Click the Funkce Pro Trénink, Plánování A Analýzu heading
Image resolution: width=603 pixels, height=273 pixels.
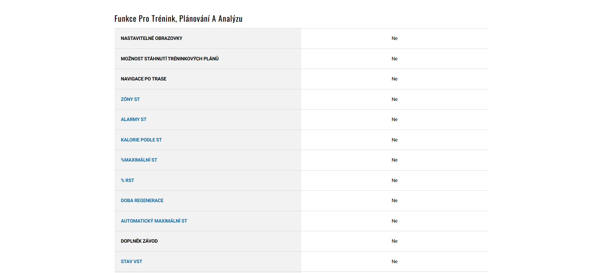click(x=178, y=19)
